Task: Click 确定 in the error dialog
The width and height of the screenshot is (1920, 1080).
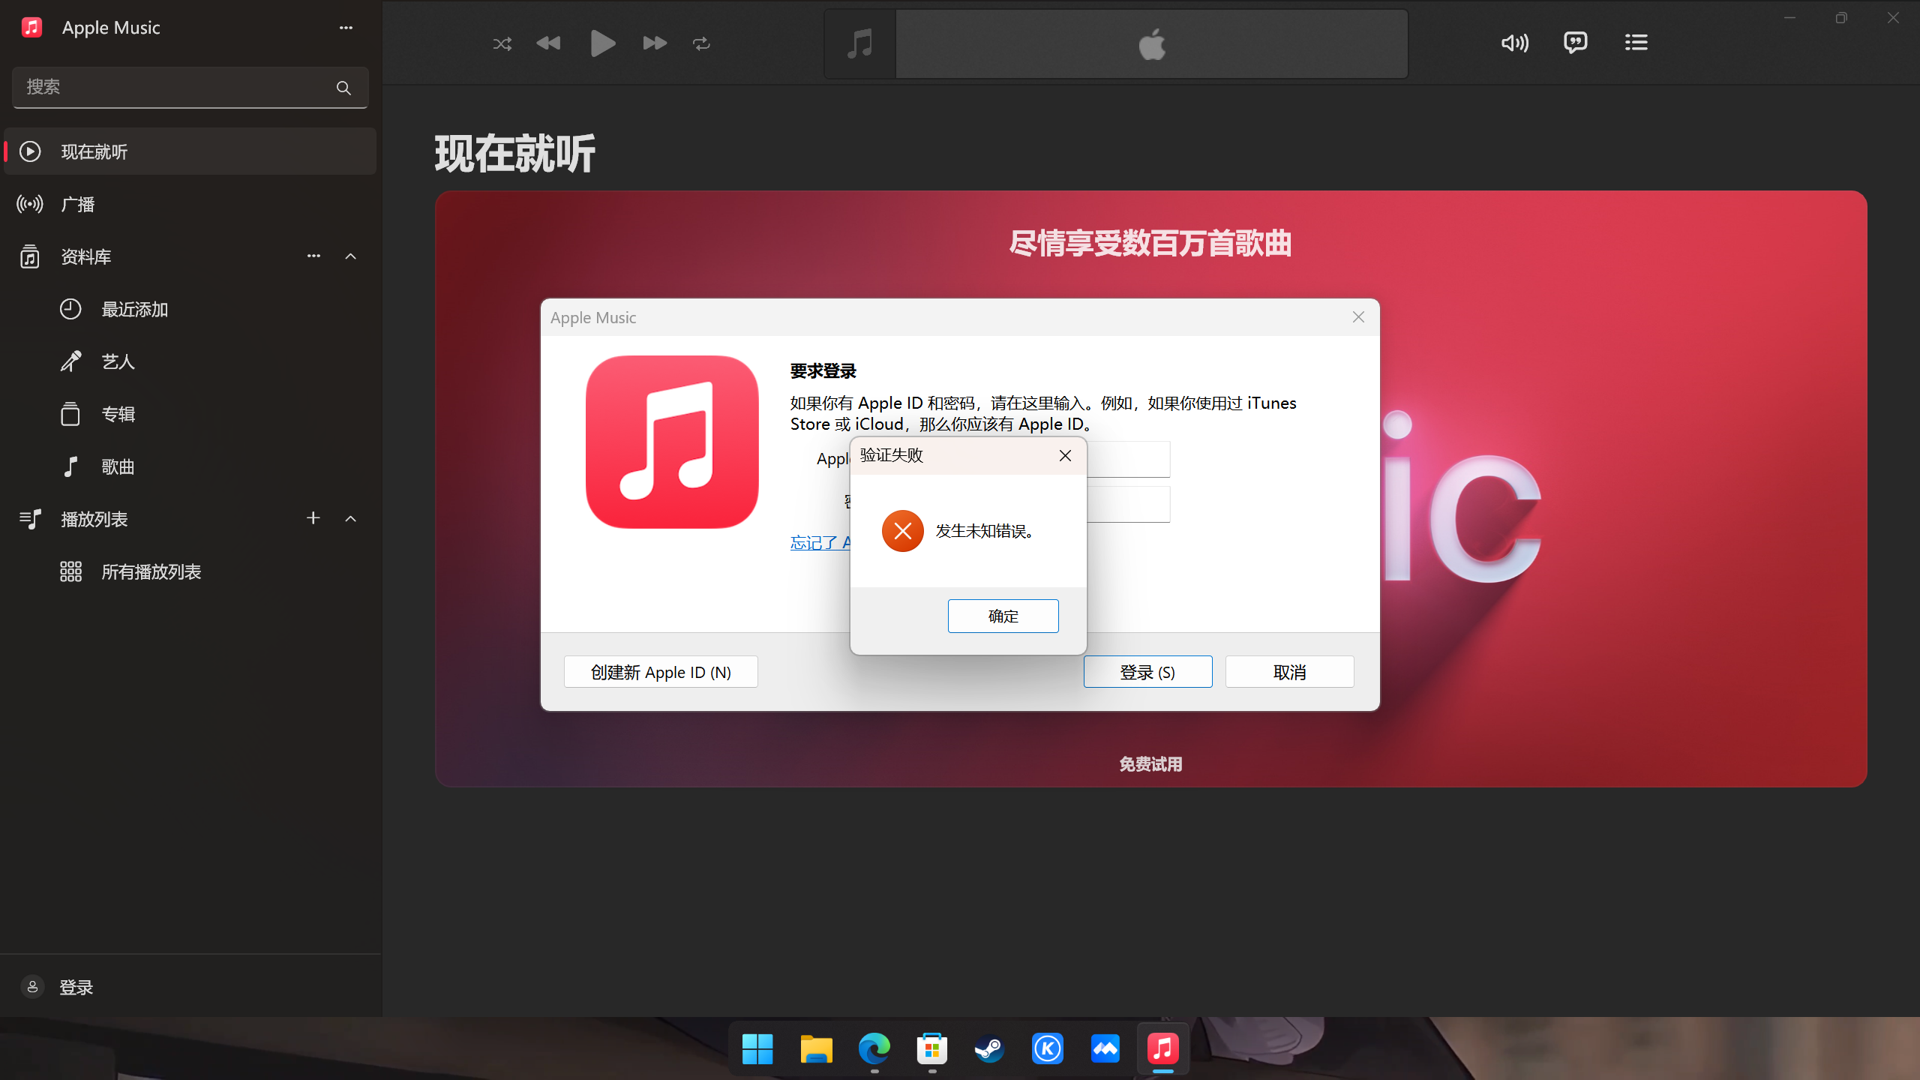Action: pos(1003,616)
